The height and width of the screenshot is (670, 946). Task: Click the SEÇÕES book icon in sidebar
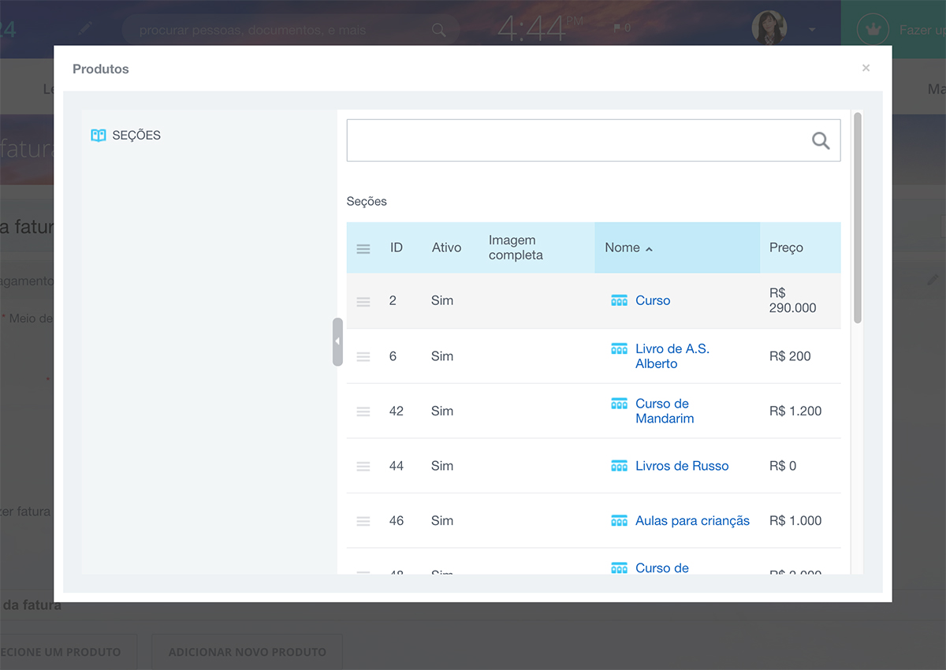point(99,136)
